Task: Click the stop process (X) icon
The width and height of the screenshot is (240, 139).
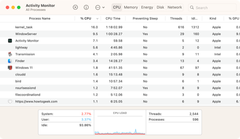Action: click(75, 7)
